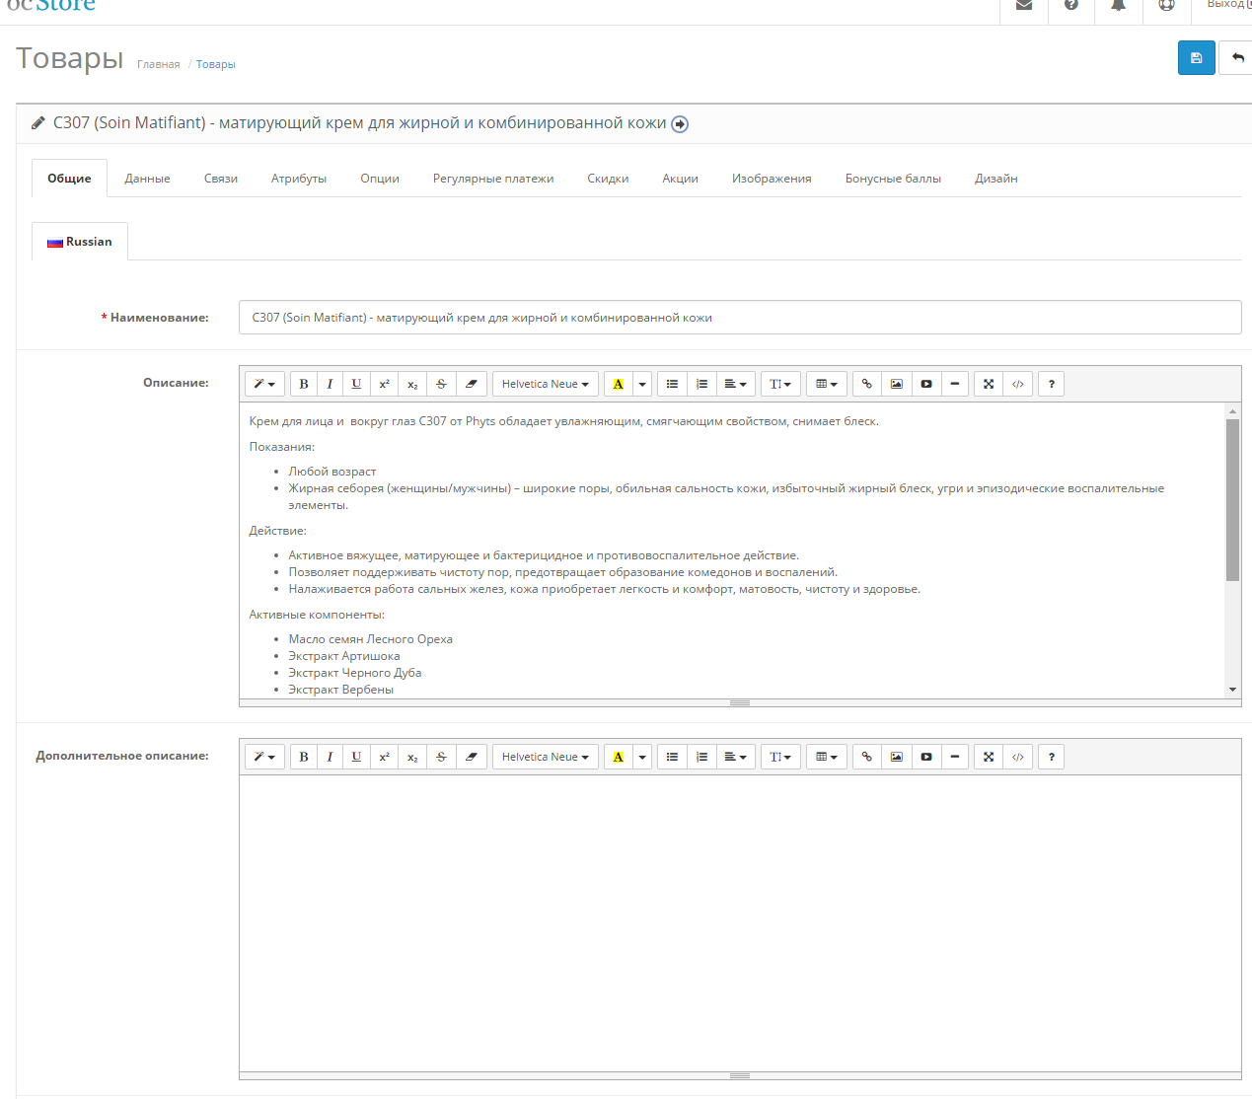1252x1099 pixels.
Task: Toggle fullscreen in Описание editor
Action: 989,384
